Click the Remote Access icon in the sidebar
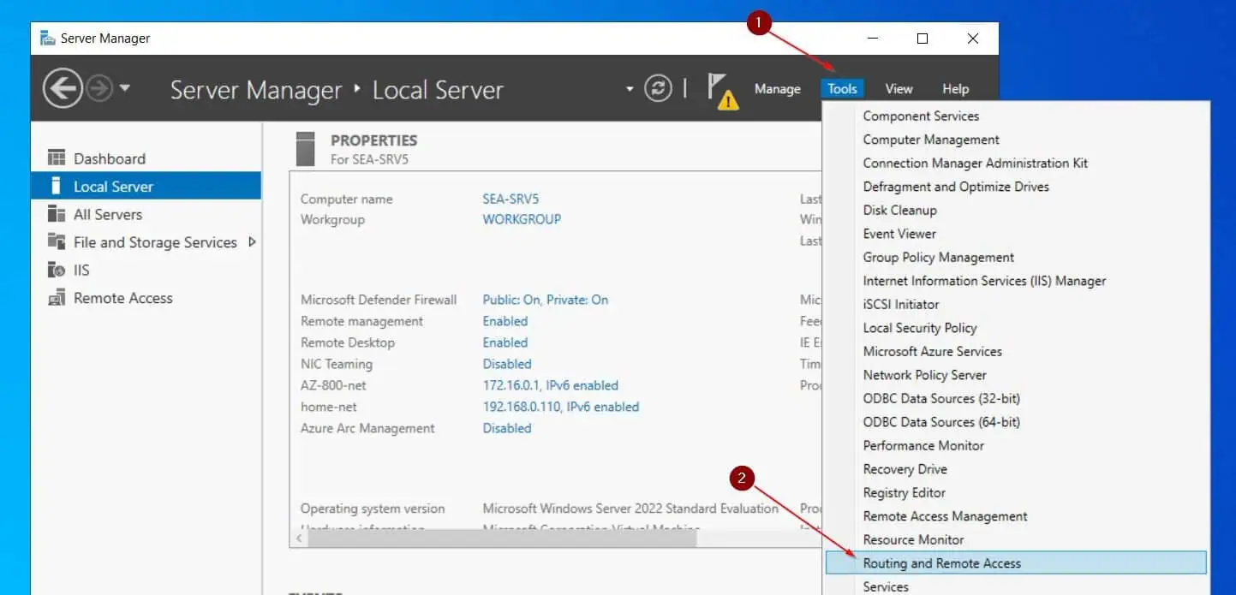This screenshot has width=1236, height=595. (57, 298)
